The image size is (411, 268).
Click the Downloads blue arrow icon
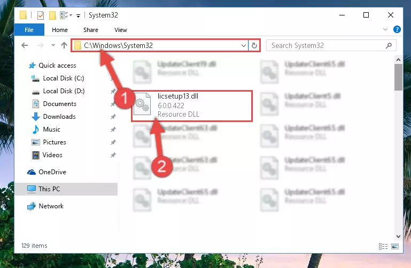tap(36, 117)
